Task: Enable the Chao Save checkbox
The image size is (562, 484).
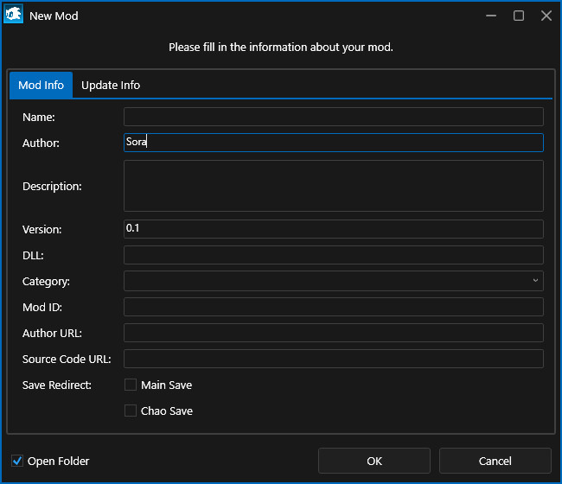Action: [x=131, y=411]
